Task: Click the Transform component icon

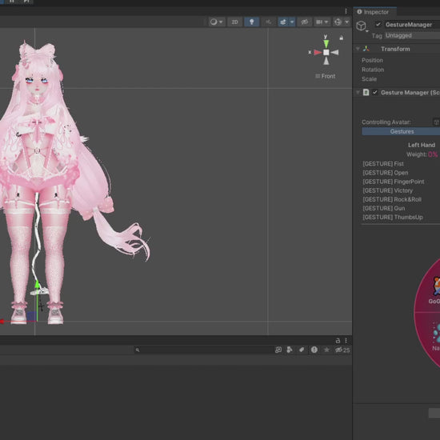Action: point(366,49)
